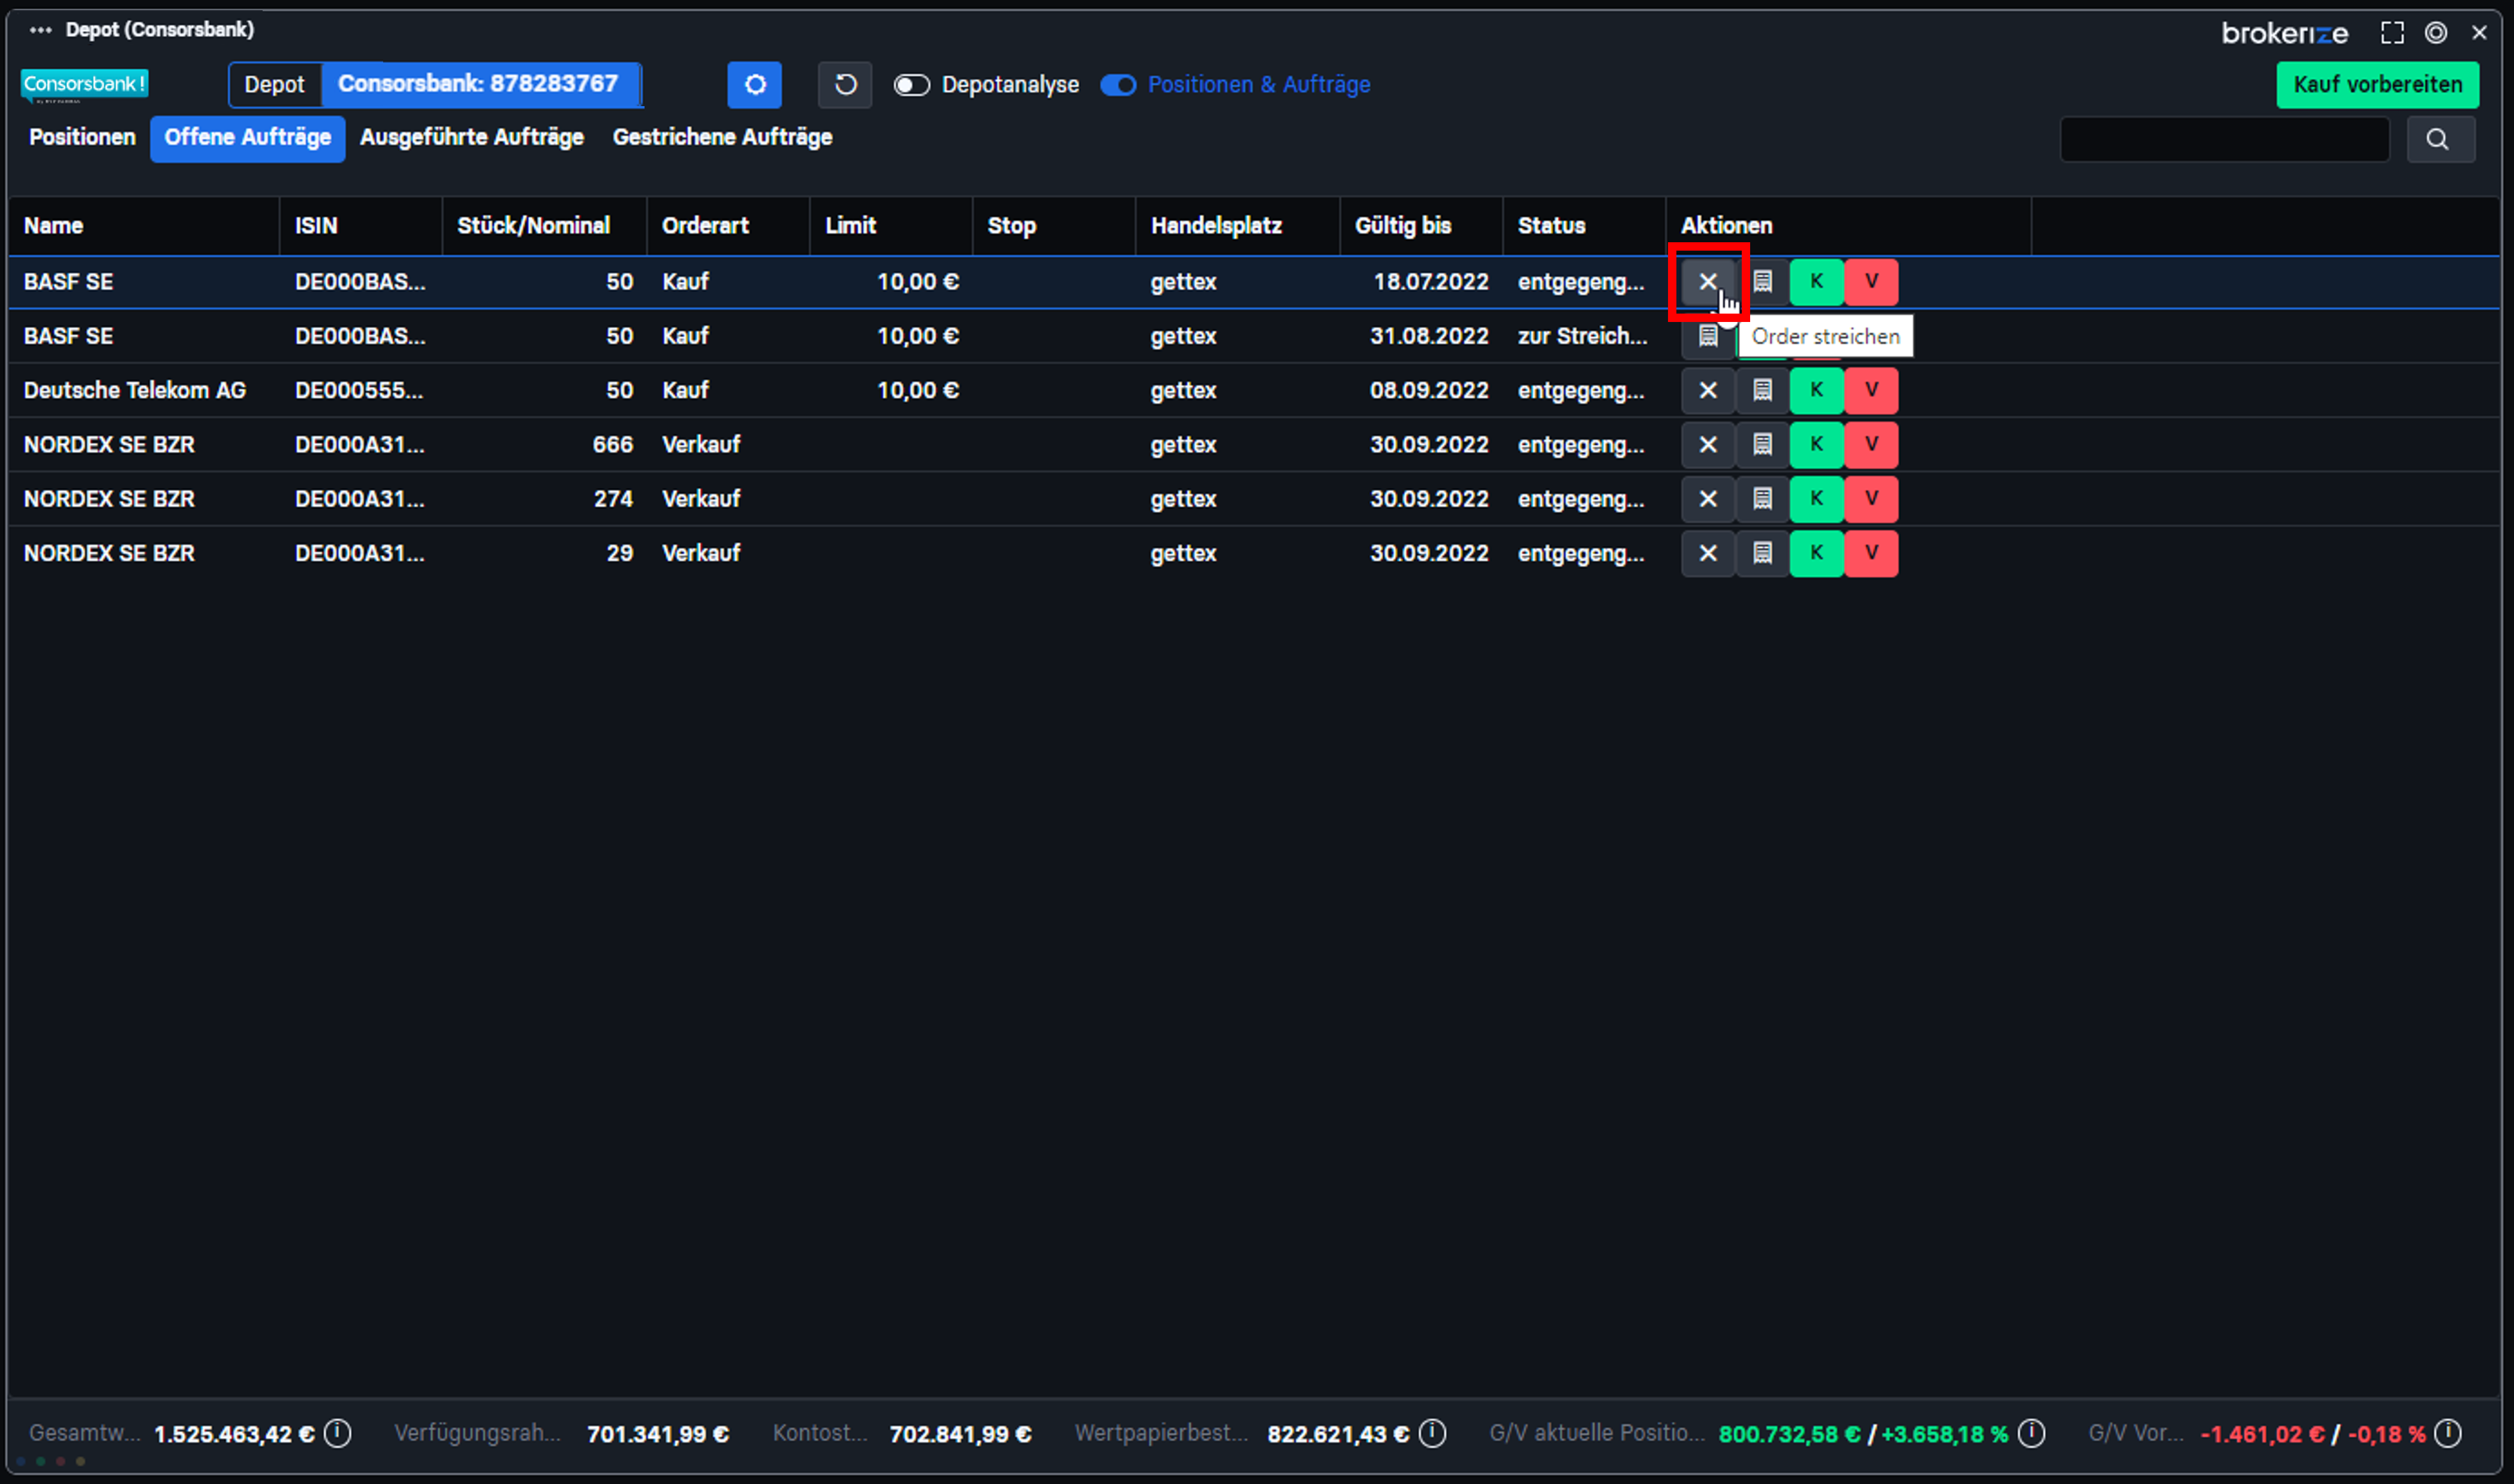Open the Depot Consorsbank: 878283767 selector
Viewport: 2514px width, 1484px height.
point(435,85)
